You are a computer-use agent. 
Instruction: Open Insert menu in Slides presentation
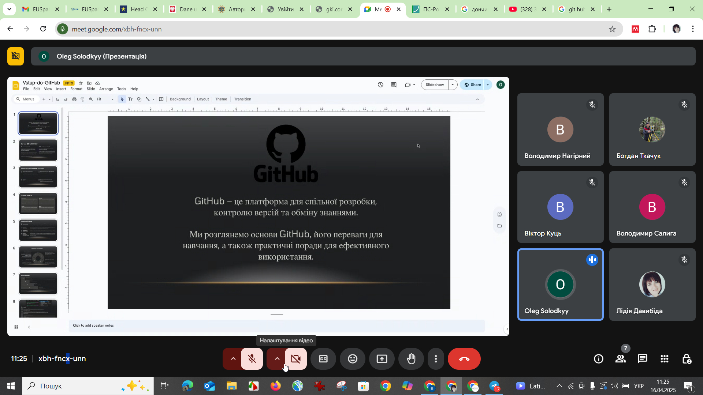pos(61,89)
